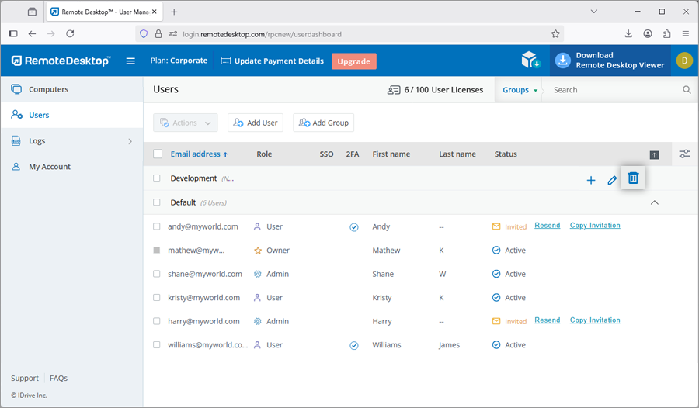
Task: Go to Computers in the sidebar
Action: point(48,89)
